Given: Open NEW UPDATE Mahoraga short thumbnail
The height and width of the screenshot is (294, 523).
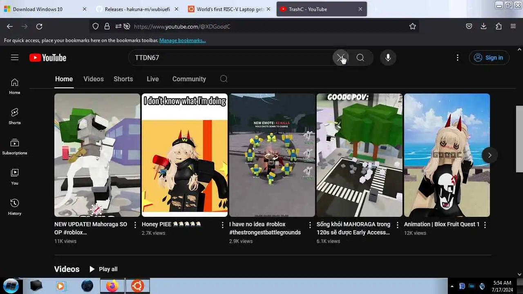Looking at the screenshot, I should coord(97,155).
